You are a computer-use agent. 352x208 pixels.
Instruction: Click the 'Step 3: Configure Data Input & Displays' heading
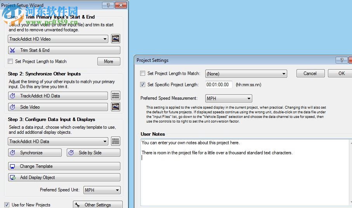tap(51, 119)
